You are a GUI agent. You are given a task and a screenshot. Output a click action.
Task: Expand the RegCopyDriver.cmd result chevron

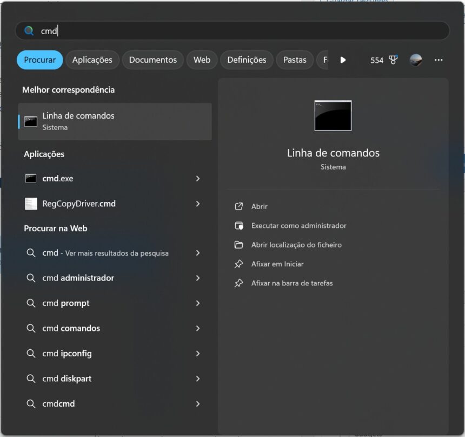point(198,204)
